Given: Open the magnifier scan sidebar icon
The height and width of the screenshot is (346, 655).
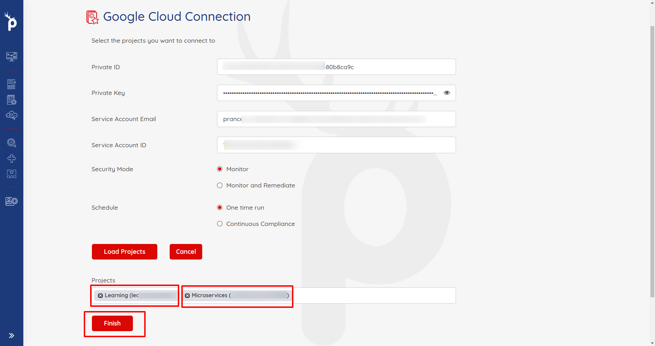Looking at the screenshot, I should pyautogui.click(x=12, y=143).
